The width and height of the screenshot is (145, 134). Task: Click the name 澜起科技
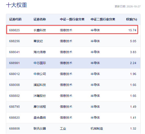coord(40,85)
